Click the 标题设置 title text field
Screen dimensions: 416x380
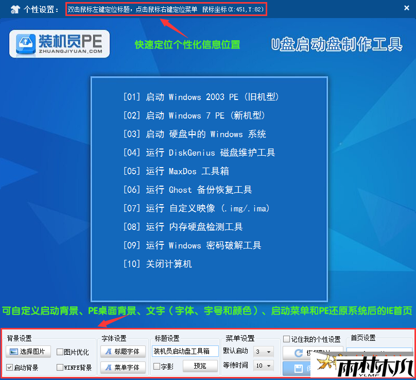click(x=185, y=351)
